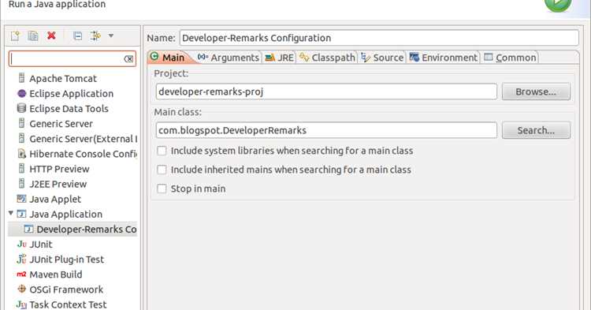The image size is (591, 310).
Task: Delete selected launch configuration with red X
Action: tap(51, 35)
